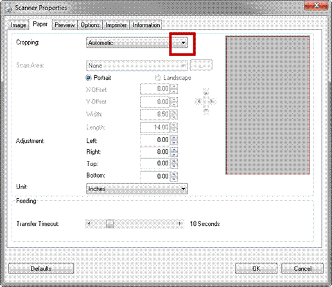
Task: Close the Scanner Properties window
Action: coord(316,5)
